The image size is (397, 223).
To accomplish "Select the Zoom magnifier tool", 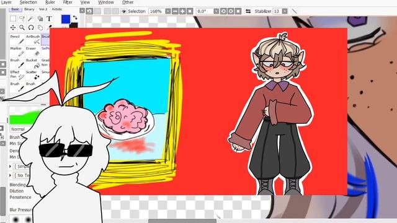I will pos(22,27).
